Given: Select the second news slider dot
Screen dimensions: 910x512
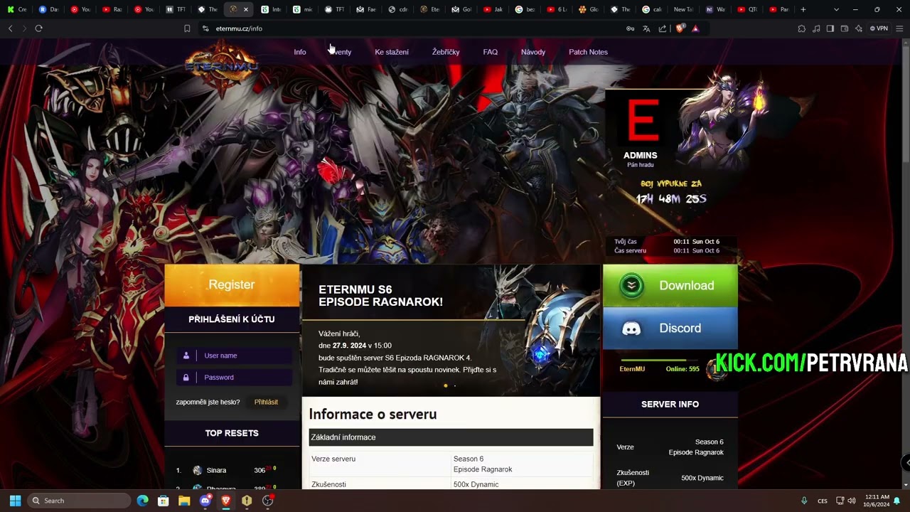Looking at the screenshot, I should coord(455,385).
